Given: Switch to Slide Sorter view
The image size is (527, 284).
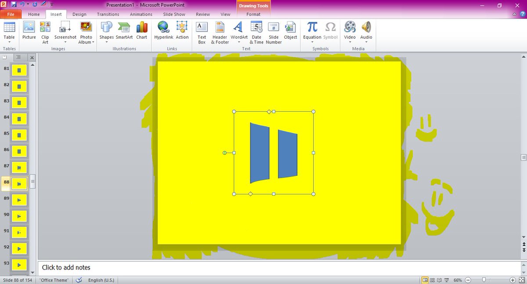Looking at the screenshot, I should pos(432,280).
